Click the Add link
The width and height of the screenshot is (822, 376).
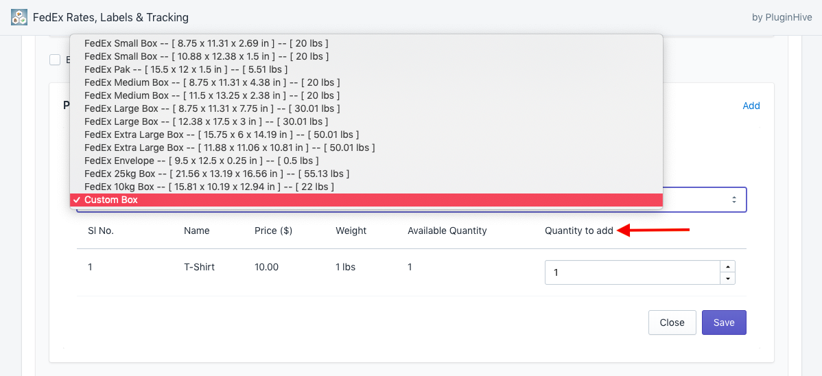click(751, 106)
